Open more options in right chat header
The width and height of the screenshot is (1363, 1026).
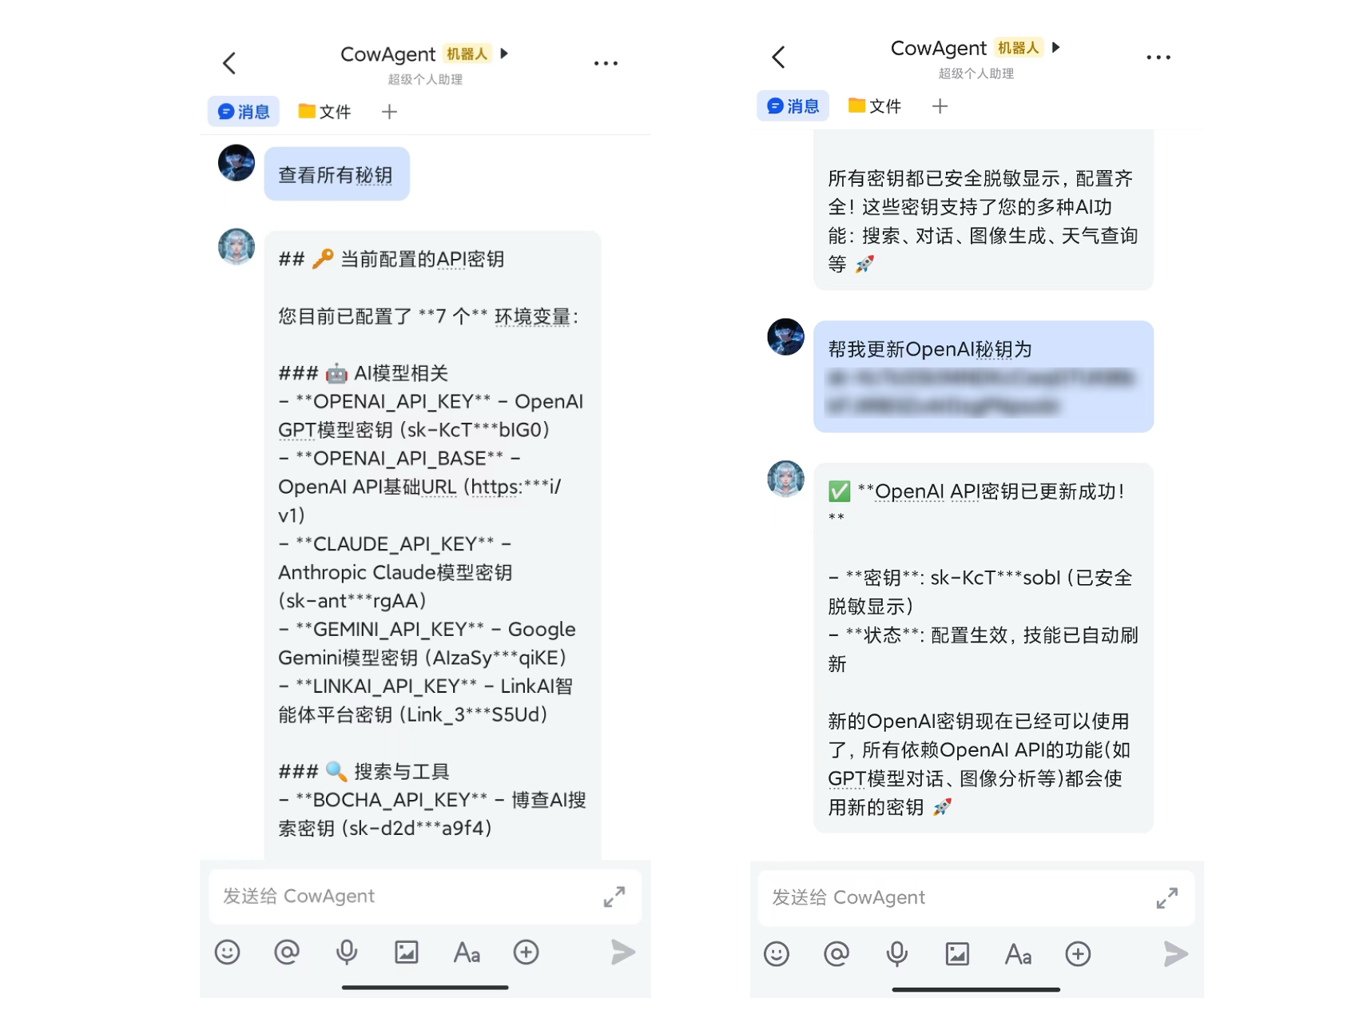[x=1158, y=58]
